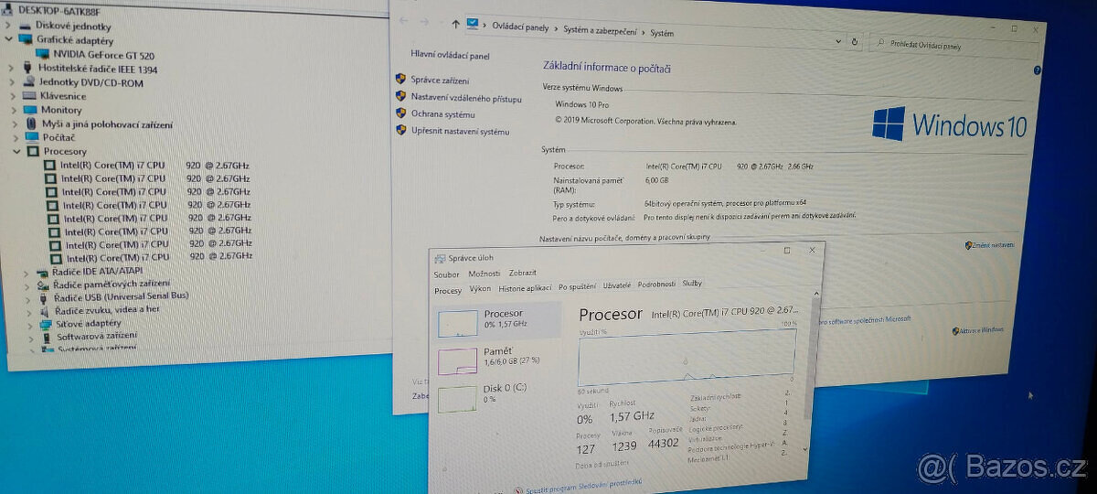This screenshot has height=494, width=1097.
Task: Click the Systém a zabezpečení breadcrumb
Action: point(602,30)
